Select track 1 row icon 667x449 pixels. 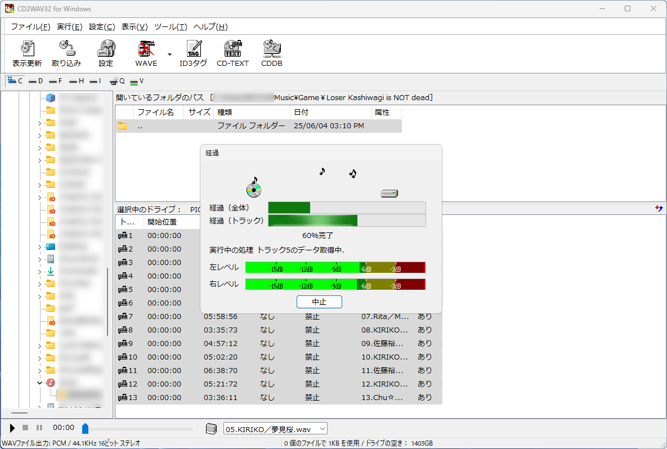point(123,236)
